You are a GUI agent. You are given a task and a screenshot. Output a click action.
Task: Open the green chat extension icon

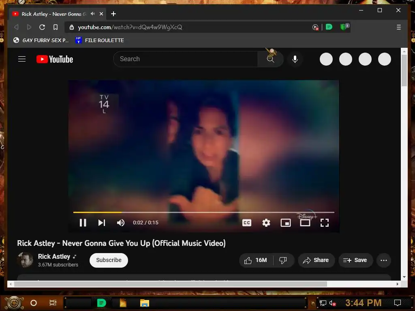[x=329, y=27]
